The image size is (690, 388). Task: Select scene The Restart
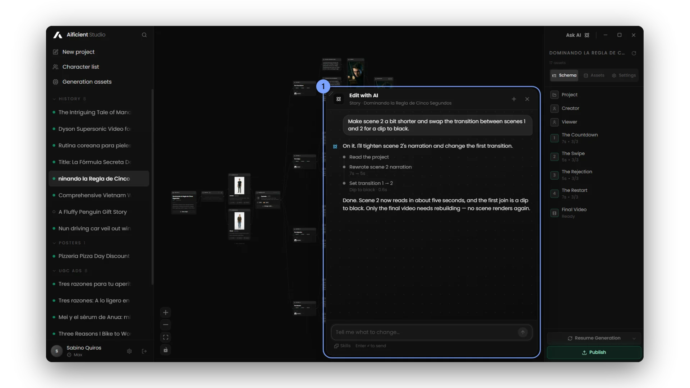pyautogui.click(x=594, y=194)
